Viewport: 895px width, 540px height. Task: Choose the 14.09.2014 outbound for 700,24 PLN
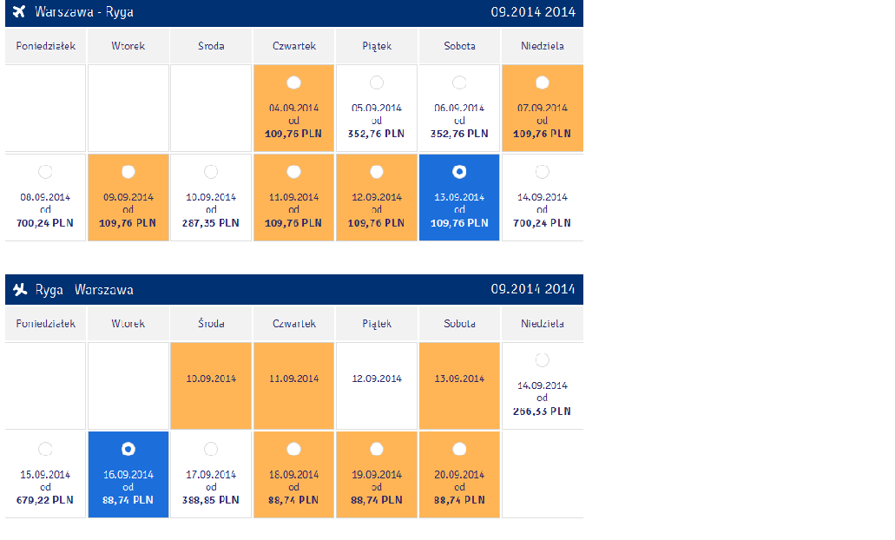pos(543,172)
